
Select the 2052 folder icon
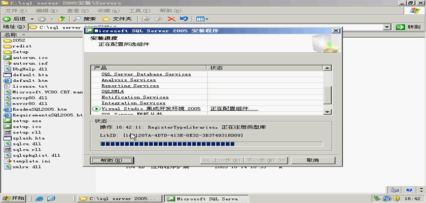8,40
